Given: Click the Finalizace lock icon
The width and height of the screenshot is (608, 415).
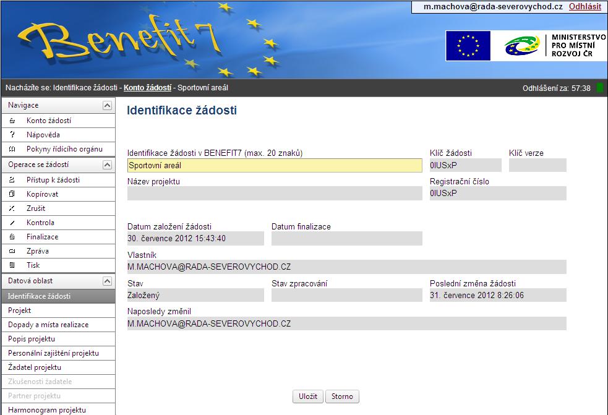Looking at the screenshot, I should 12,237.
